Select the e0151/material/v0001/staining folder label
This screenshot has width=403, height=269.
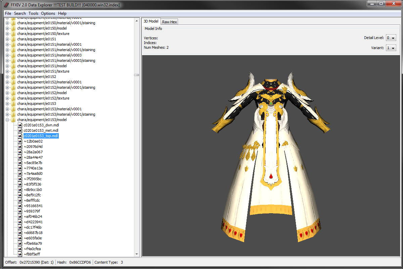pos(56,50)
